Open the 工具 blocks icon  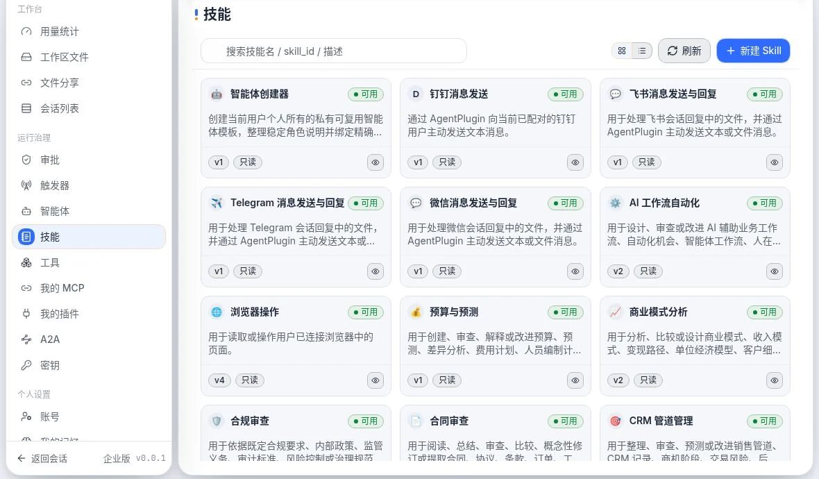[26, 262]
